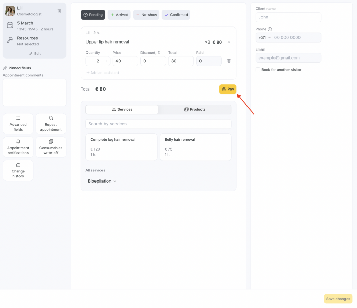
Task: Open Repeat appointment option
Action: (51, 124)
